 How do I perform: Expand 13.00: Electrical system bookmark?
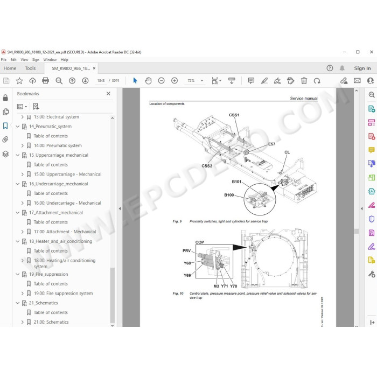click(23, 117)
